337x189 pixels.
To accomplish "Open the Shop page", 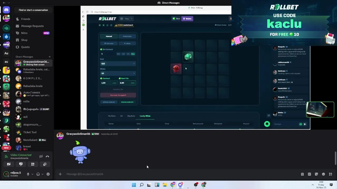I will [x=33, y=40].
